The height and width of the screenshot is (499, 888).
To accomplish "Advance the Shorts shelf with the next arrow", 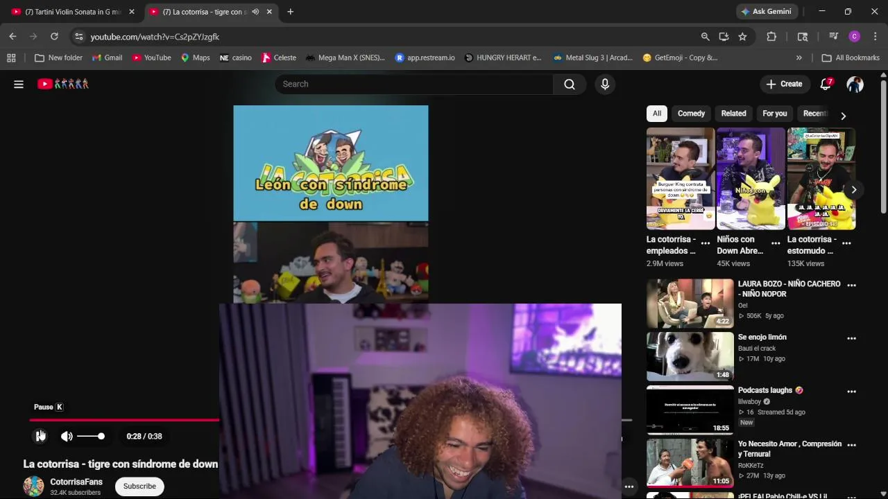I will [x=853, y=189].
